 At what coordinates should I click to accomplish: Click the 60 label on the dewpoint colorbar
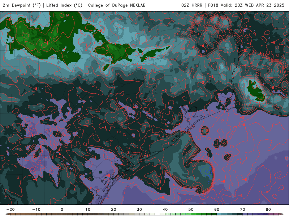[x=217, y=210]
